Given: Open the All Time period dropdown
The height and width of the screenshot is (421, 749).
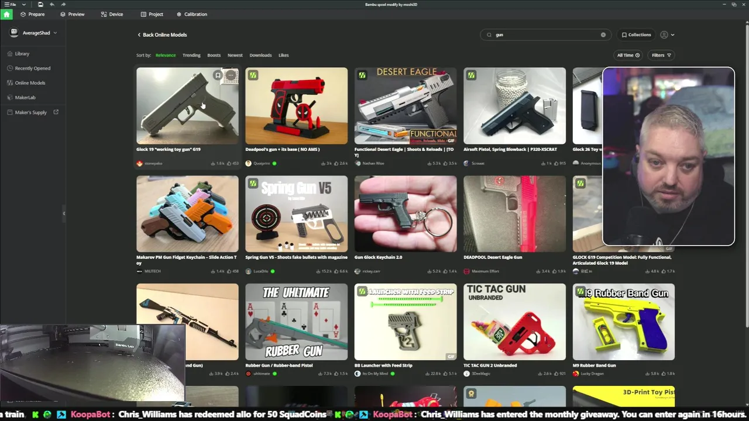Looking at the screenshot, I should click(x=628, y=55).
